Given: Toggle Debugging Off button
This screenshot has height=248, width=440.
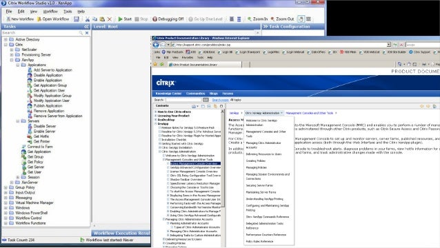Looking at the screenshot, I should pyautogui.click(x=168, y=19).
